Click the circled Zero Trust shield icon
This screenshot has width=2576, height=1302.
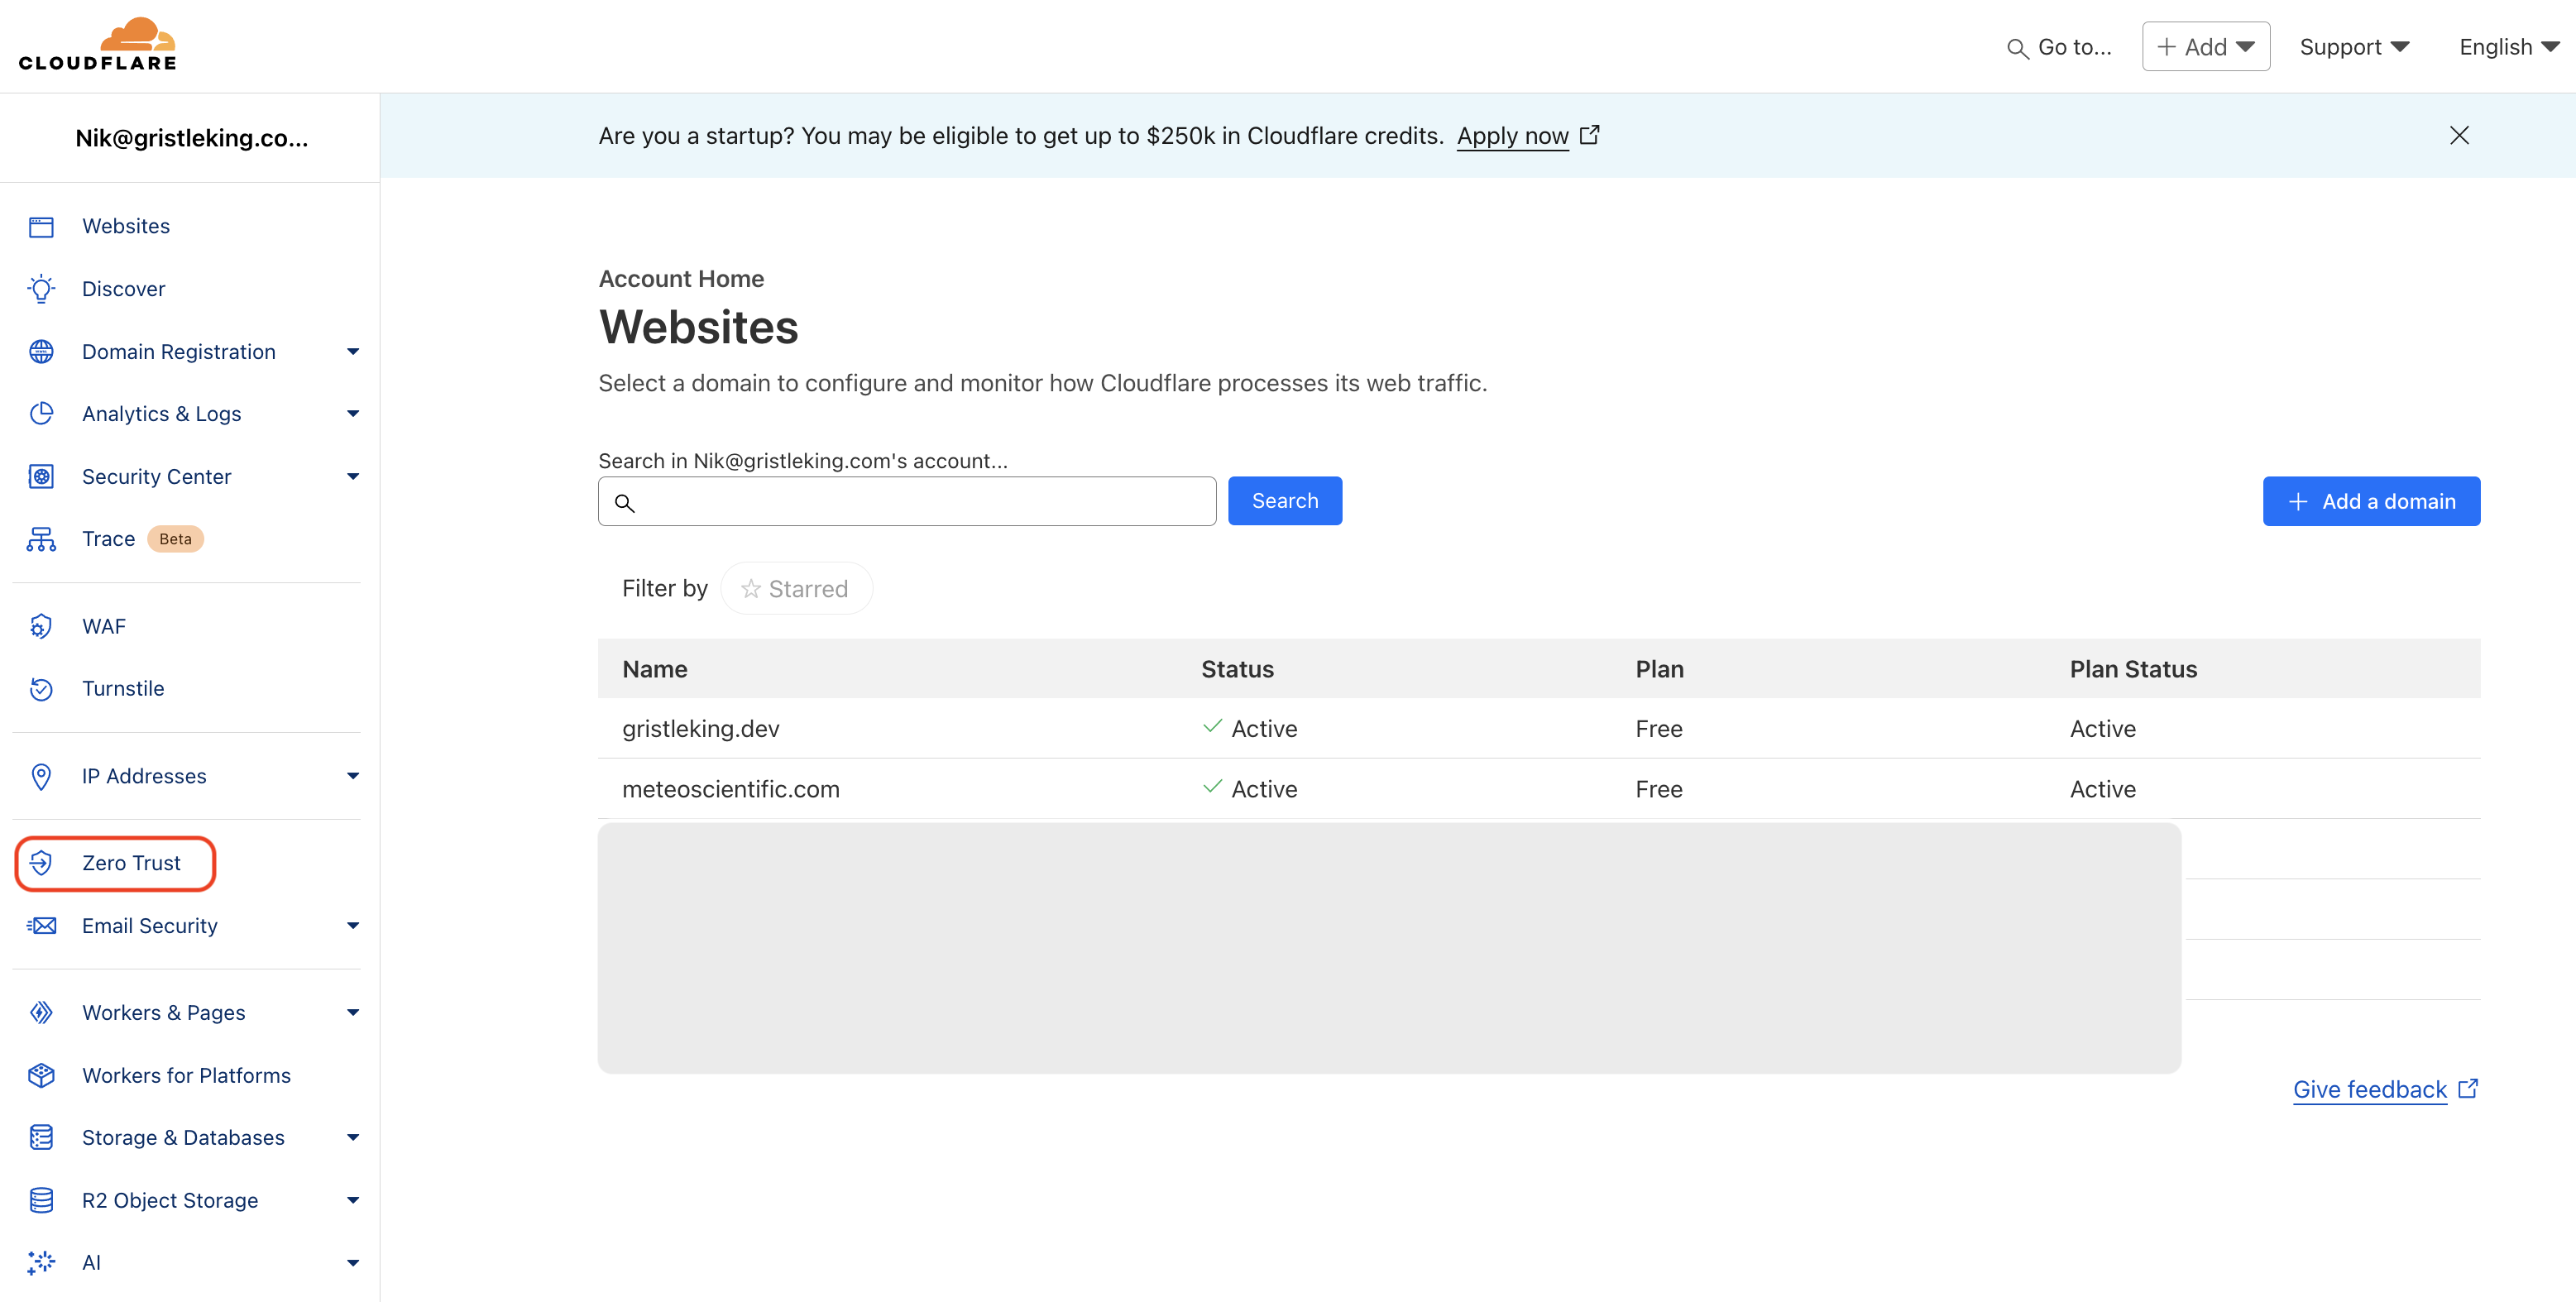(41, 863)
